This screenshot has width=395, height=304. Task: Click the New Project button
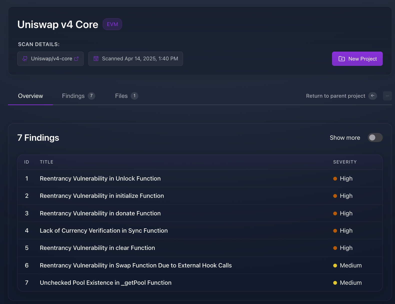click(357, 59)
